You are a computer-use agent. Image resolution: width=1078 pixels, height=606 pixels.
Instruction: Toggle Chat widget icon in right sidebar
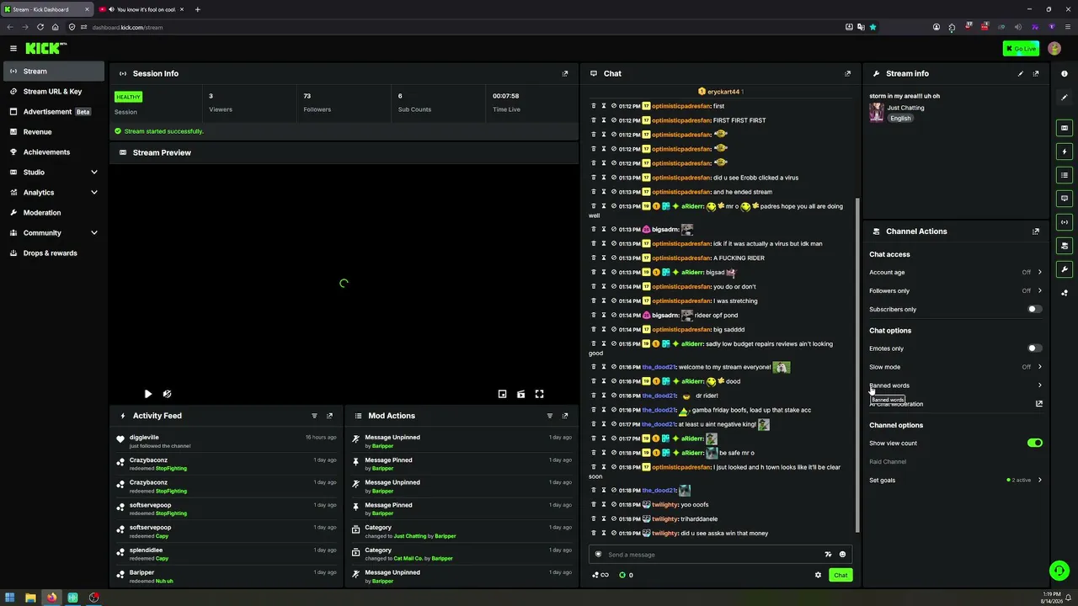pyautogui.click(x=1065, y=199)
